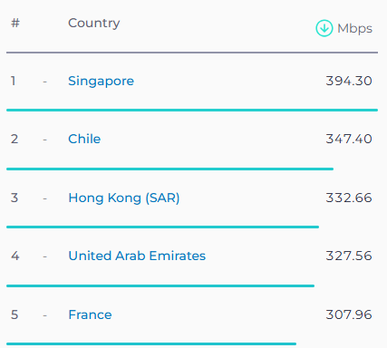Select the 327.56 speed value for UAE
This screenshot has width=387, height=348.
click(349, 256)
